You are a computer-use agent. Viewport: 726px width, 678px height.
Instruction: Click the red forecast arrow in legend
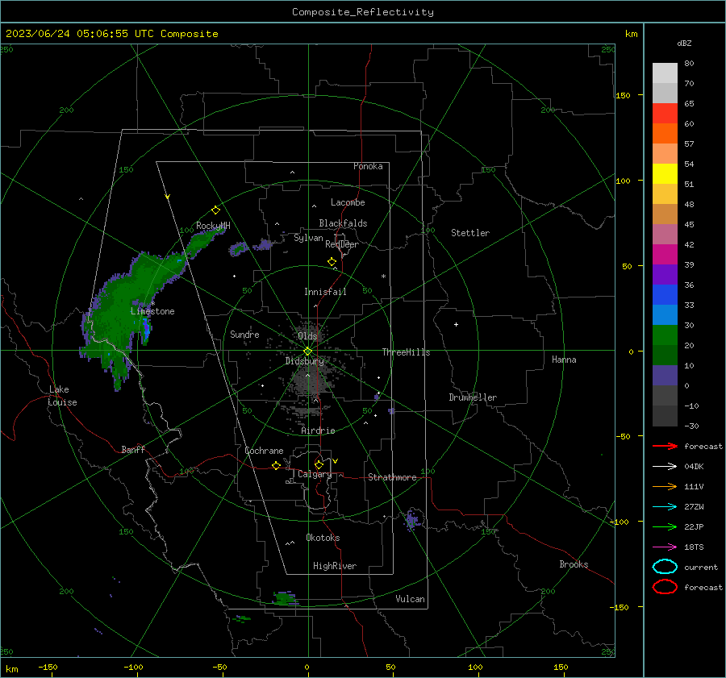pyautogui.click(x=665, y=446)
